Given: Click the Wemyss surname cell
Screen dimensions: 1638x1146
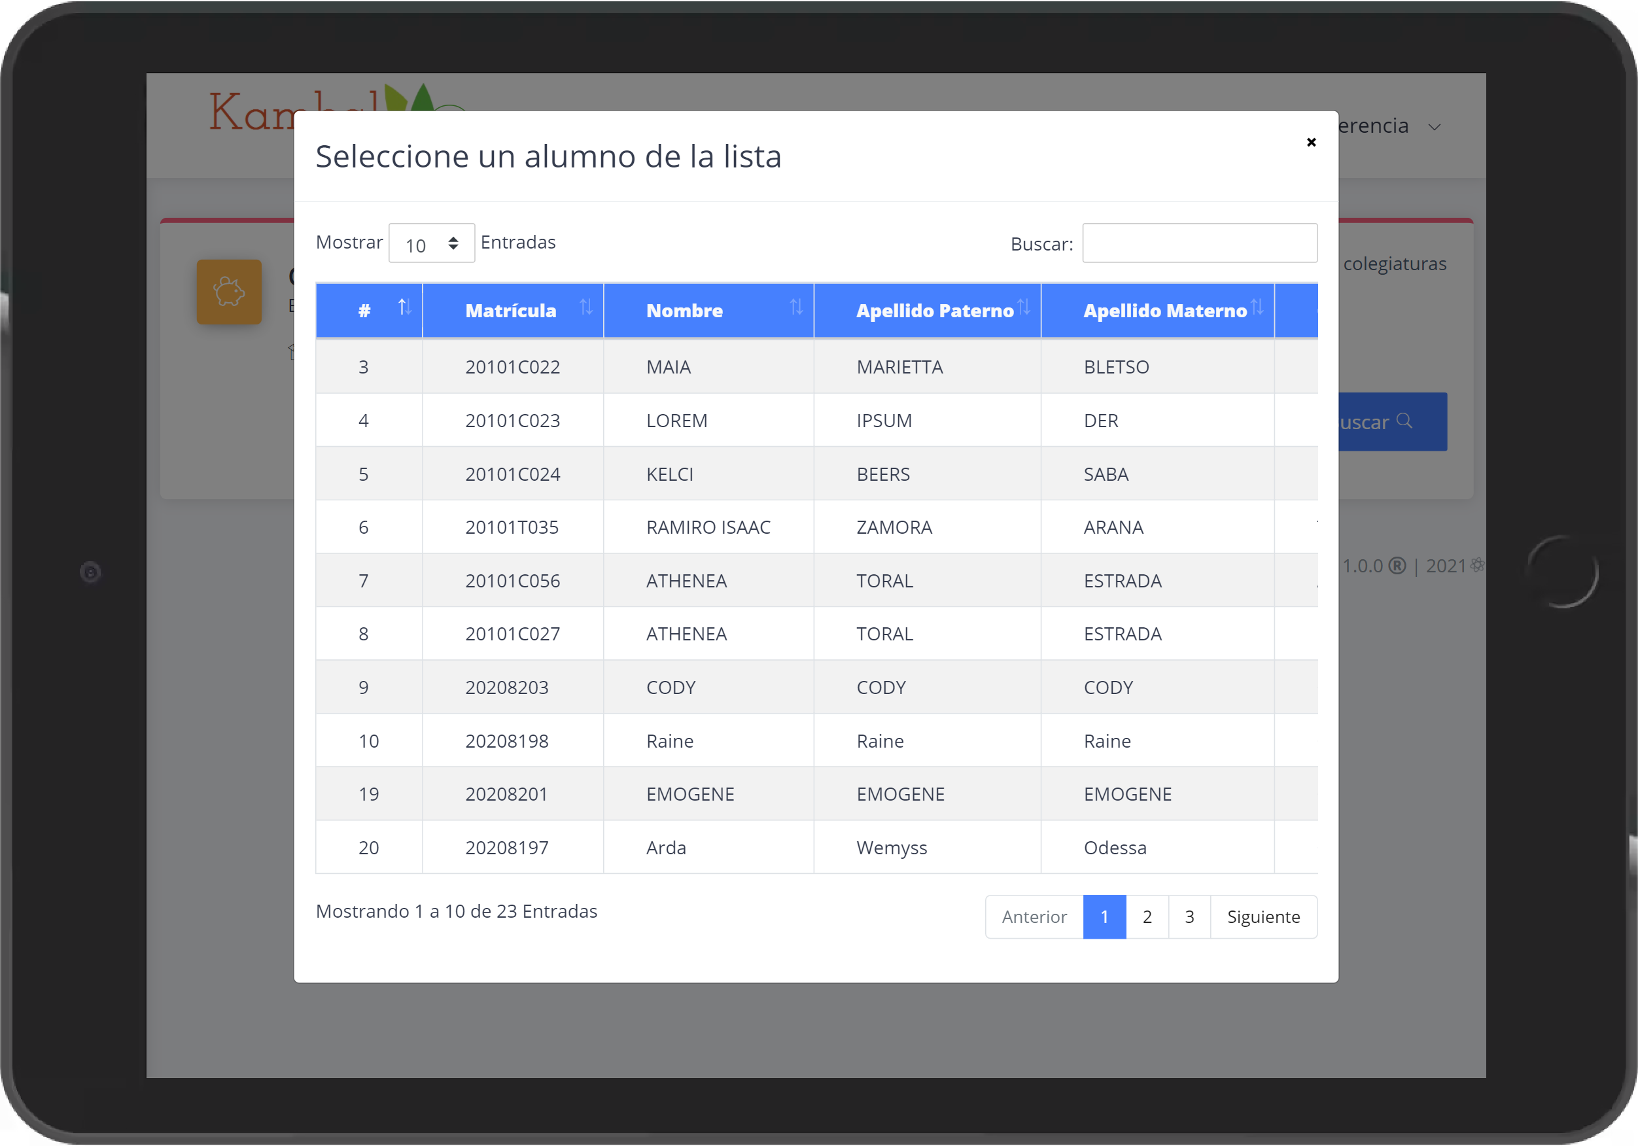Looking at the screenshot, I should [927, 847].
